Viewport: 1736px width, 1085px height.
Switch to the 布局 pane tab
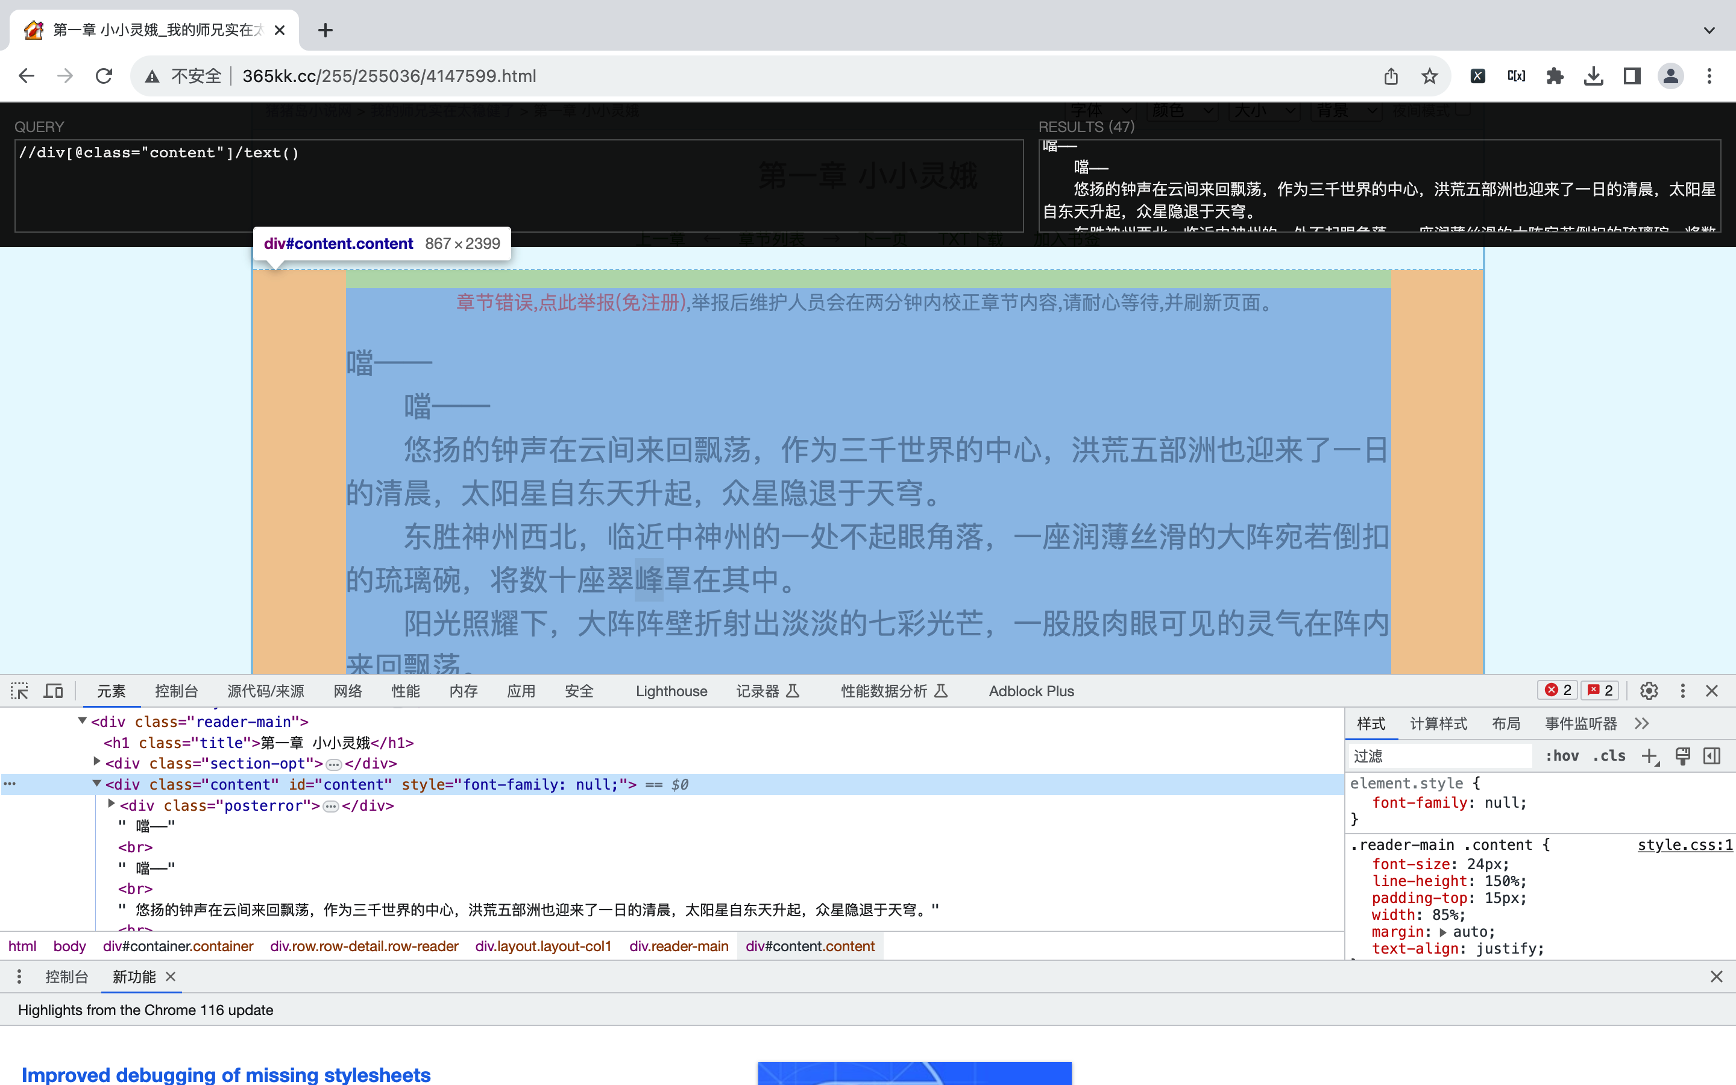tap(1506, 723)
